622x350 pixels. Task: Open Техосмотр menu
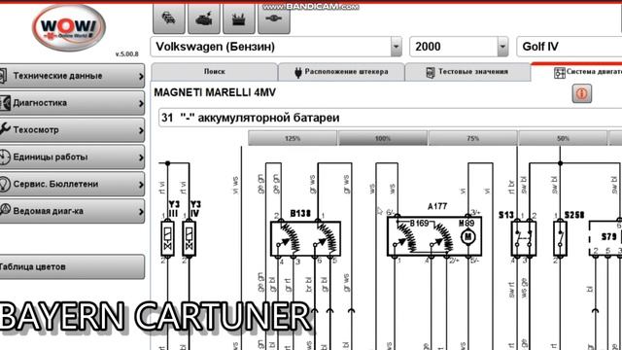pos(72,129)
